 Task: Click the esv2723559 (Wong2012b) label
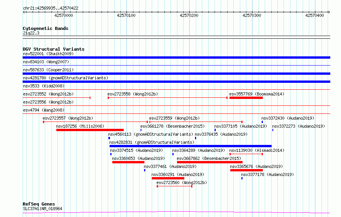coord(174,118)
